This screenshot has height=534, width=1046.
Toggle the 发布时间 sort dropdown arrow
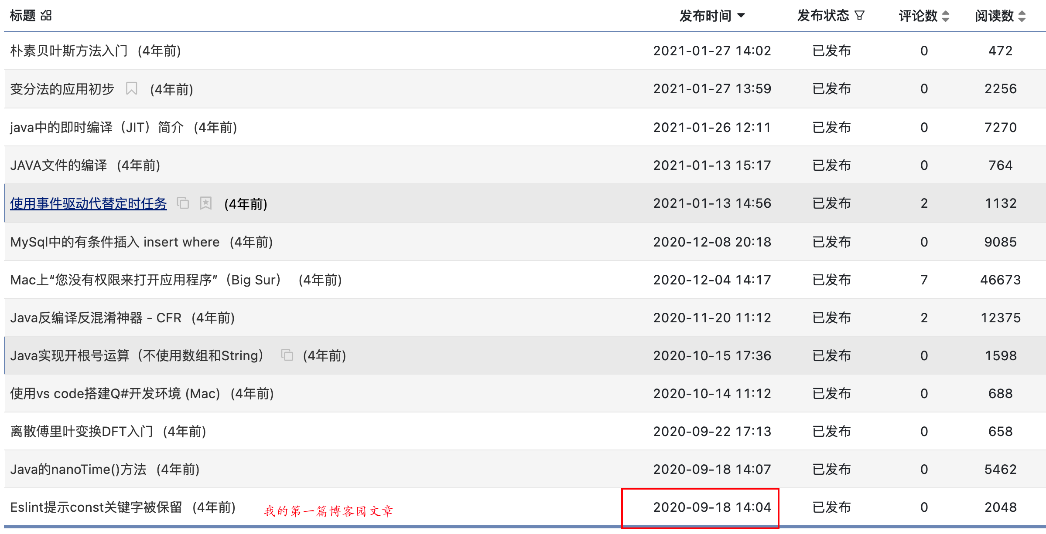coord(741,16)
